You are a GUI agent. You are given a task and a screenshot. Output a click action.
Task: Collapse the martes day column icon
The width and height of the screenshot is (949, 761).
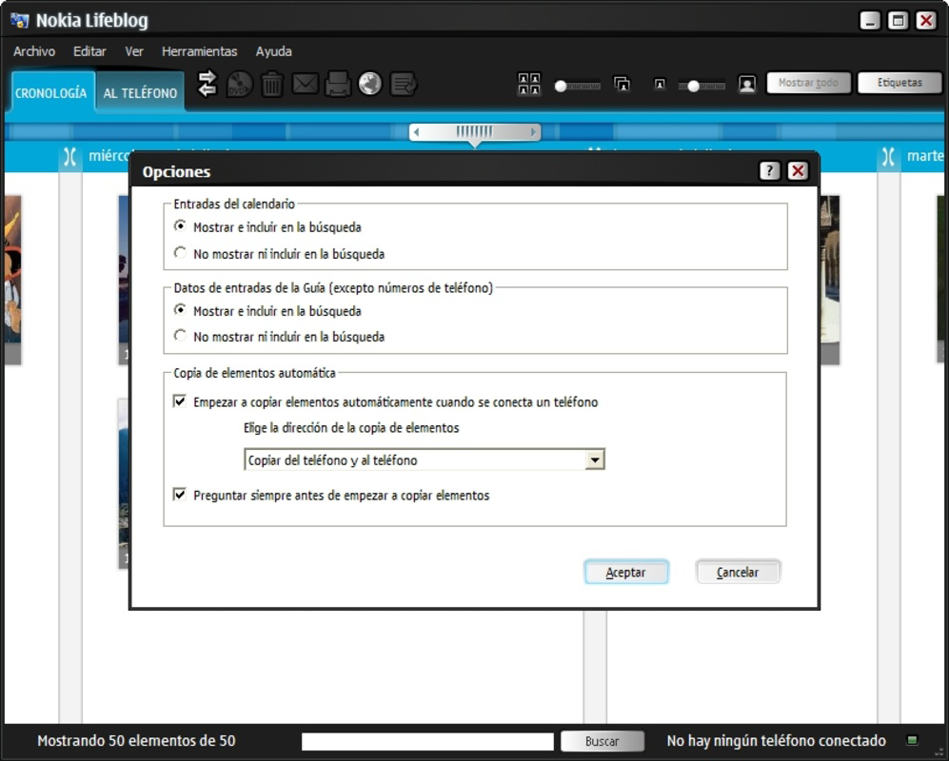point(888,157)
